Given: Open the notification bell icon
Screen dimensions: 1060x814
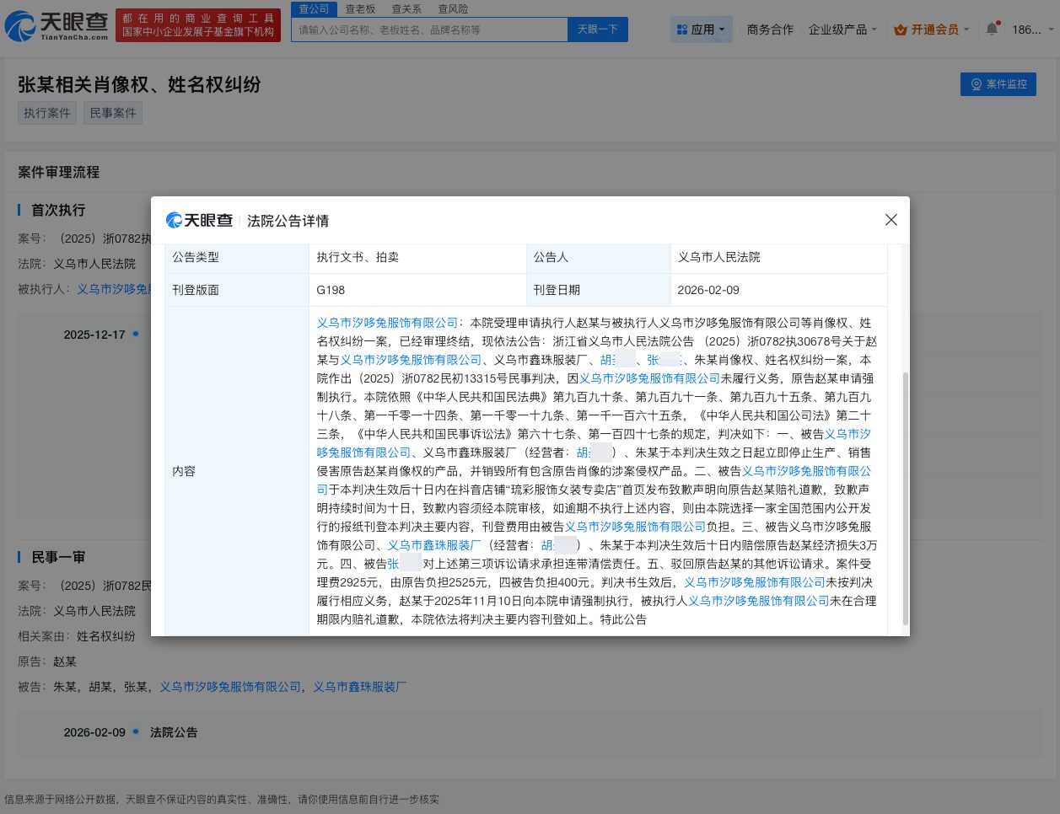Looking at the screenshot, I should click(x=992, y=29).
